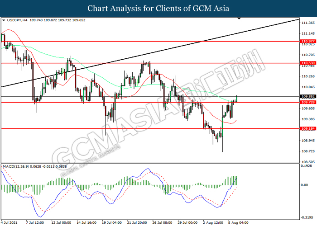This screenshot has width=317, height=226.
Task: Click the 14 Jul 16:00 time label
Action: pyautogui.click(x=86, y=222)
